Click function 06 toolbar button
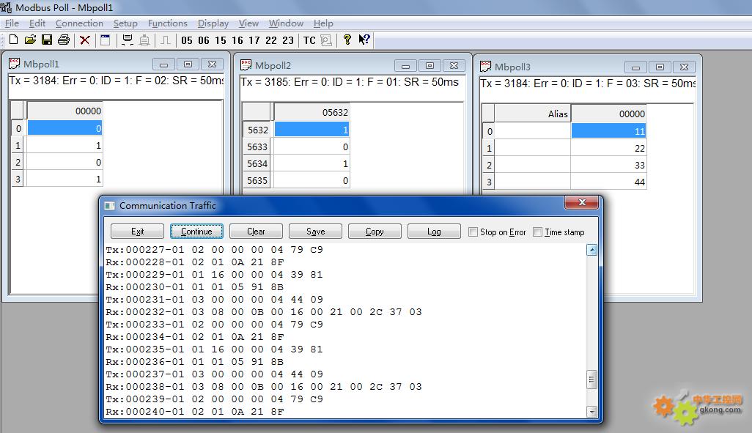 [x=204, y=40]
